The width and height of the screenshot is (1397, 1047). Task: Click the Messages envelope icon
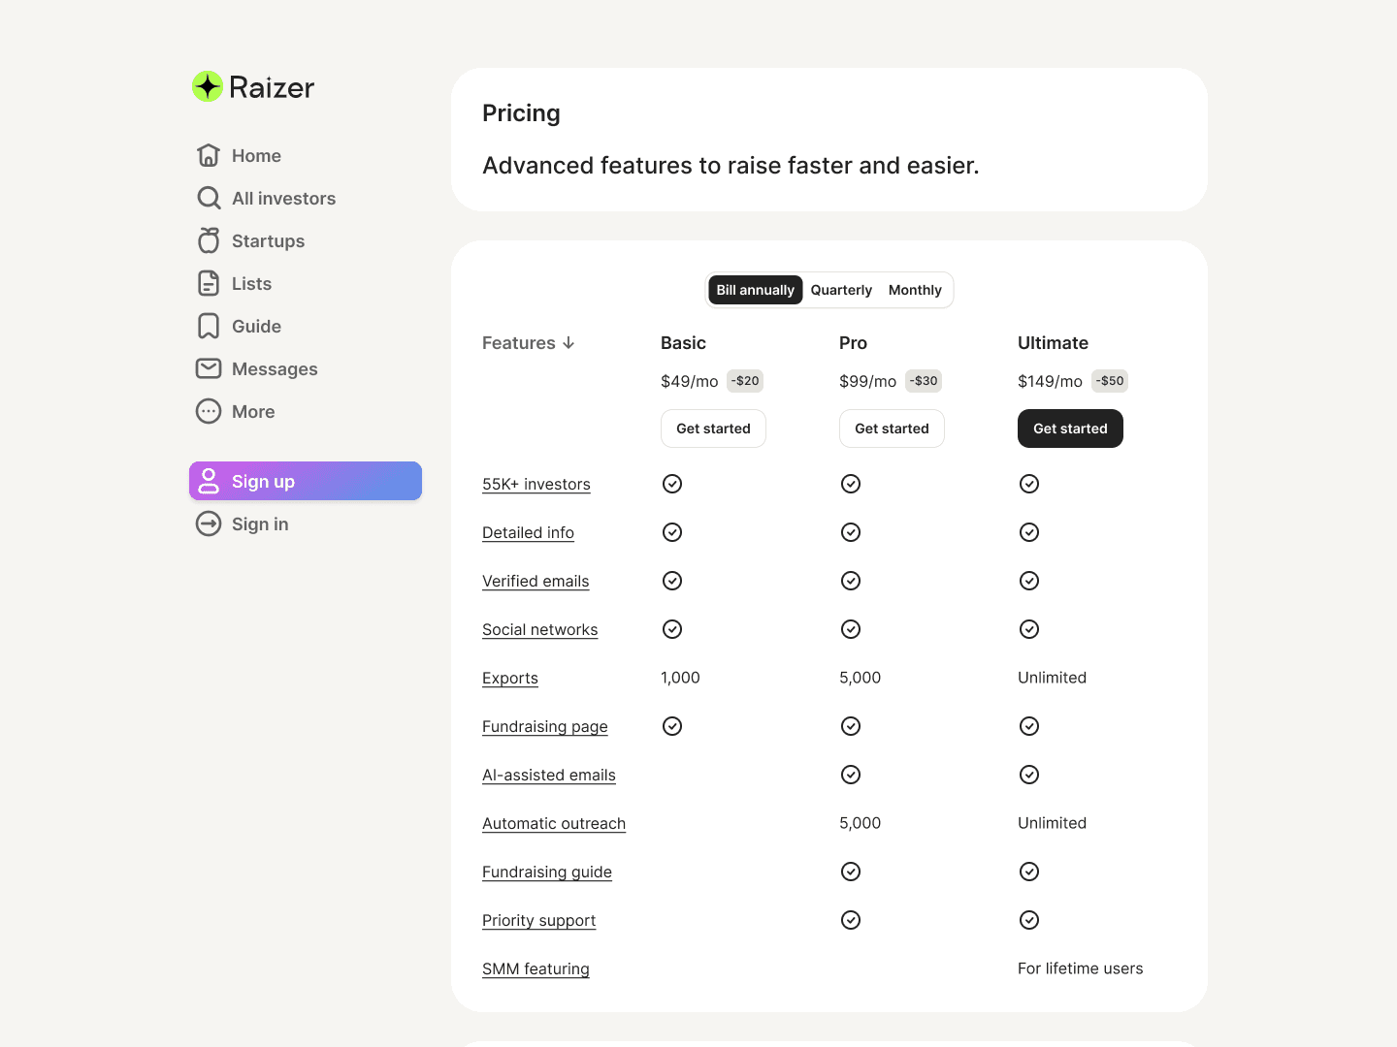(209, 368)
